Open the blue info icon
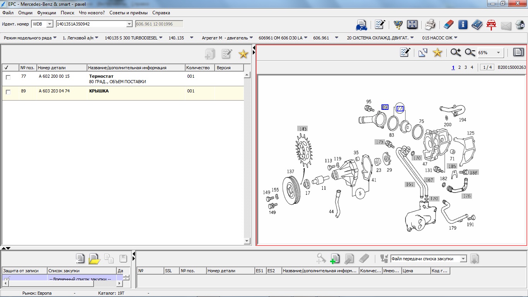The image size is (528, 297). click(x=463, y=25)
